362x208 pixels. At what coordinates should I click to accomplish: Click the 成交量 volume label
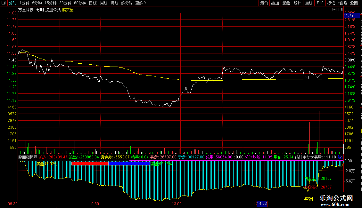pos(68,10)
